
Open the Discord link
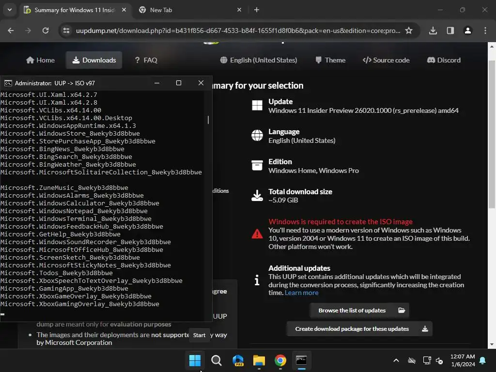click(444, 60)
